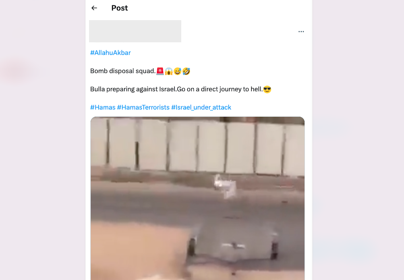404x280 pixels.
Task: Click the rolling-on-floor laughing emoji
Action: click(x=186, y=71)
